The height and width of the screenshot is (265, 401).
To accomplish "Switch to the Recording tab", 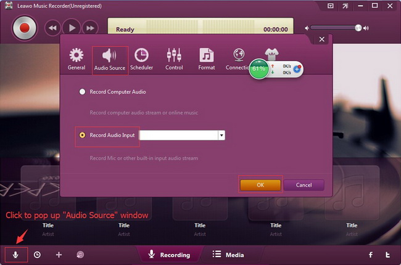I will (169, 255).
